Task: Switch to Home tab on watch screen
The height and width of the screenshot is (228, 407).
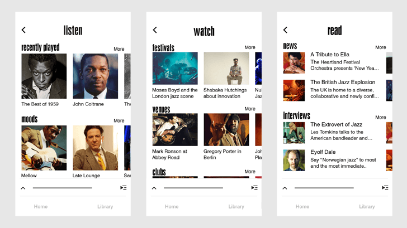Action: coord(172,206)
